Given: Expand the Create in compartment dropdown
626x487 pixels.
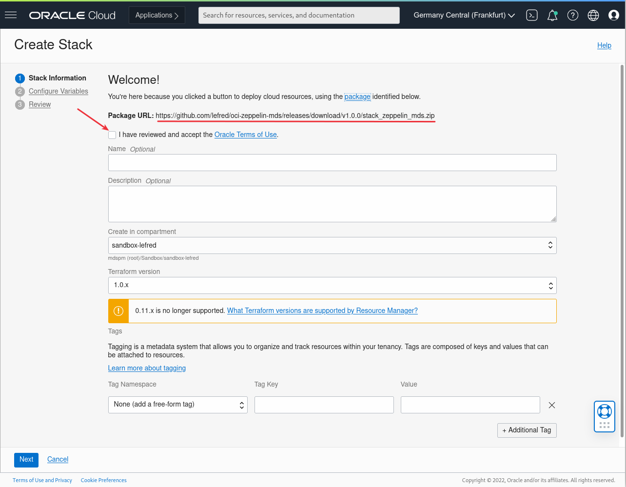Looking at the screenshot, I should pos(332,245).
